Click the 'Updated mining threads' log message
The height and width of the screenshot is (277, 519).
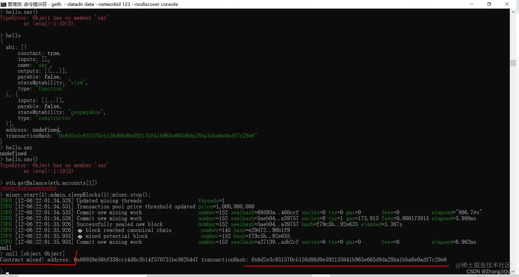coord(109,201)
